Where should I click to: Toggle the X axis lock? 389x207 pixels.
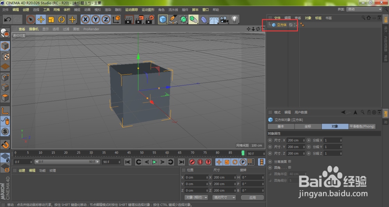(x=85, y=19)
